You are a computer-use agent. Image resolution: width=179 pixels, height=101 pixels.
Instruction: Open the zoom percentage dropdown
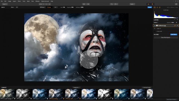coord(42,4)
